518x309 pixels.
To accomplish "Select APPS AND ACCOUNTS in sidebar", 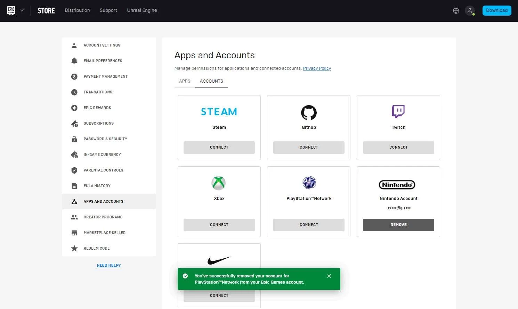I will [109, 202].
